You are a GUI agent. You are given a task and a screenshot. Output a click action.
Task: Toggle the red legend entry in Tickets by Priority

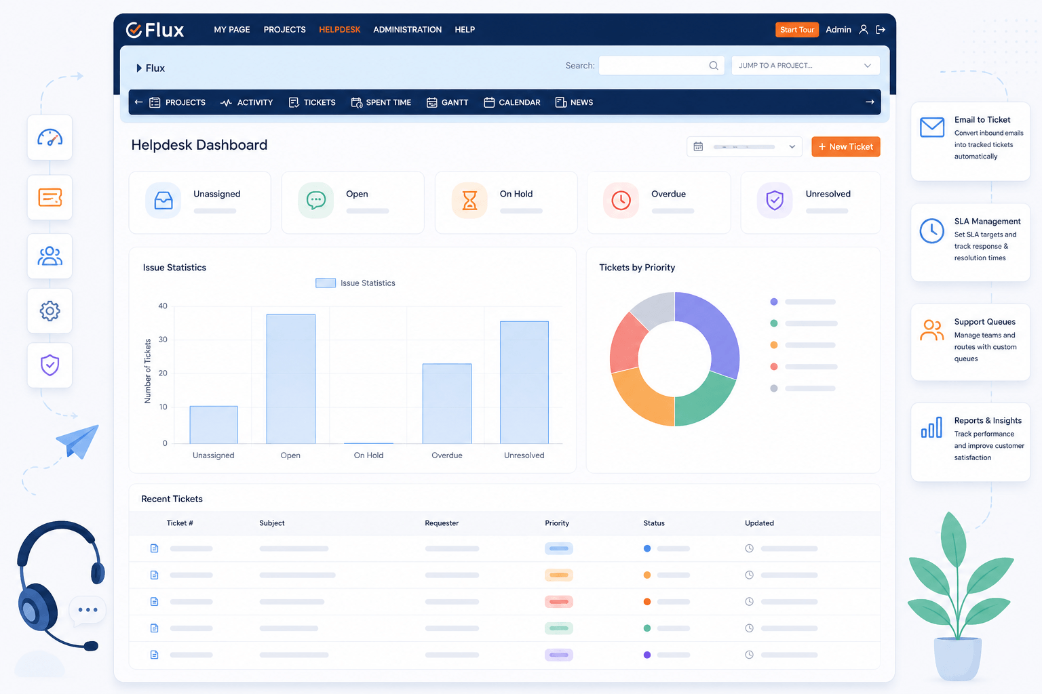(x=804, y=367)
